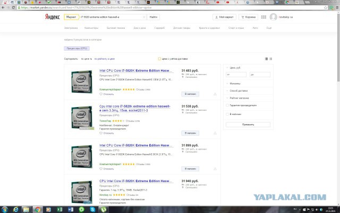Report the 31 483 руб. offer via warning triangle
Screen dimensions: 340x213
point(215,94)
